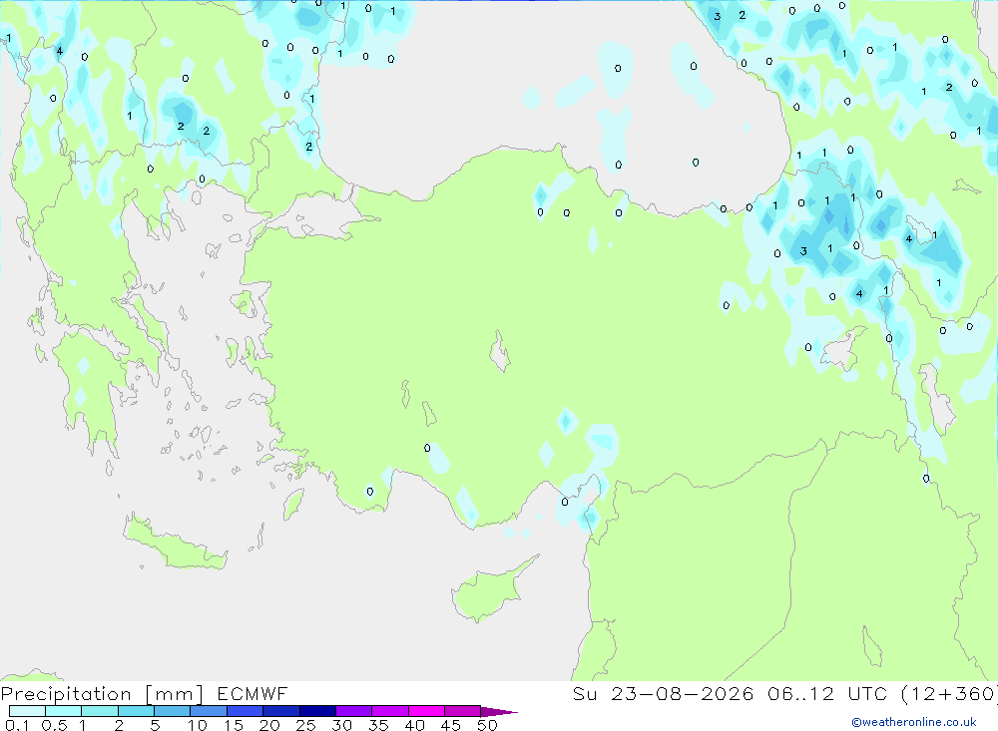Image resolution: width=998 pixels, height=731 pixels.
Task: Click the legend value label '15'
Action: (234, 725)
